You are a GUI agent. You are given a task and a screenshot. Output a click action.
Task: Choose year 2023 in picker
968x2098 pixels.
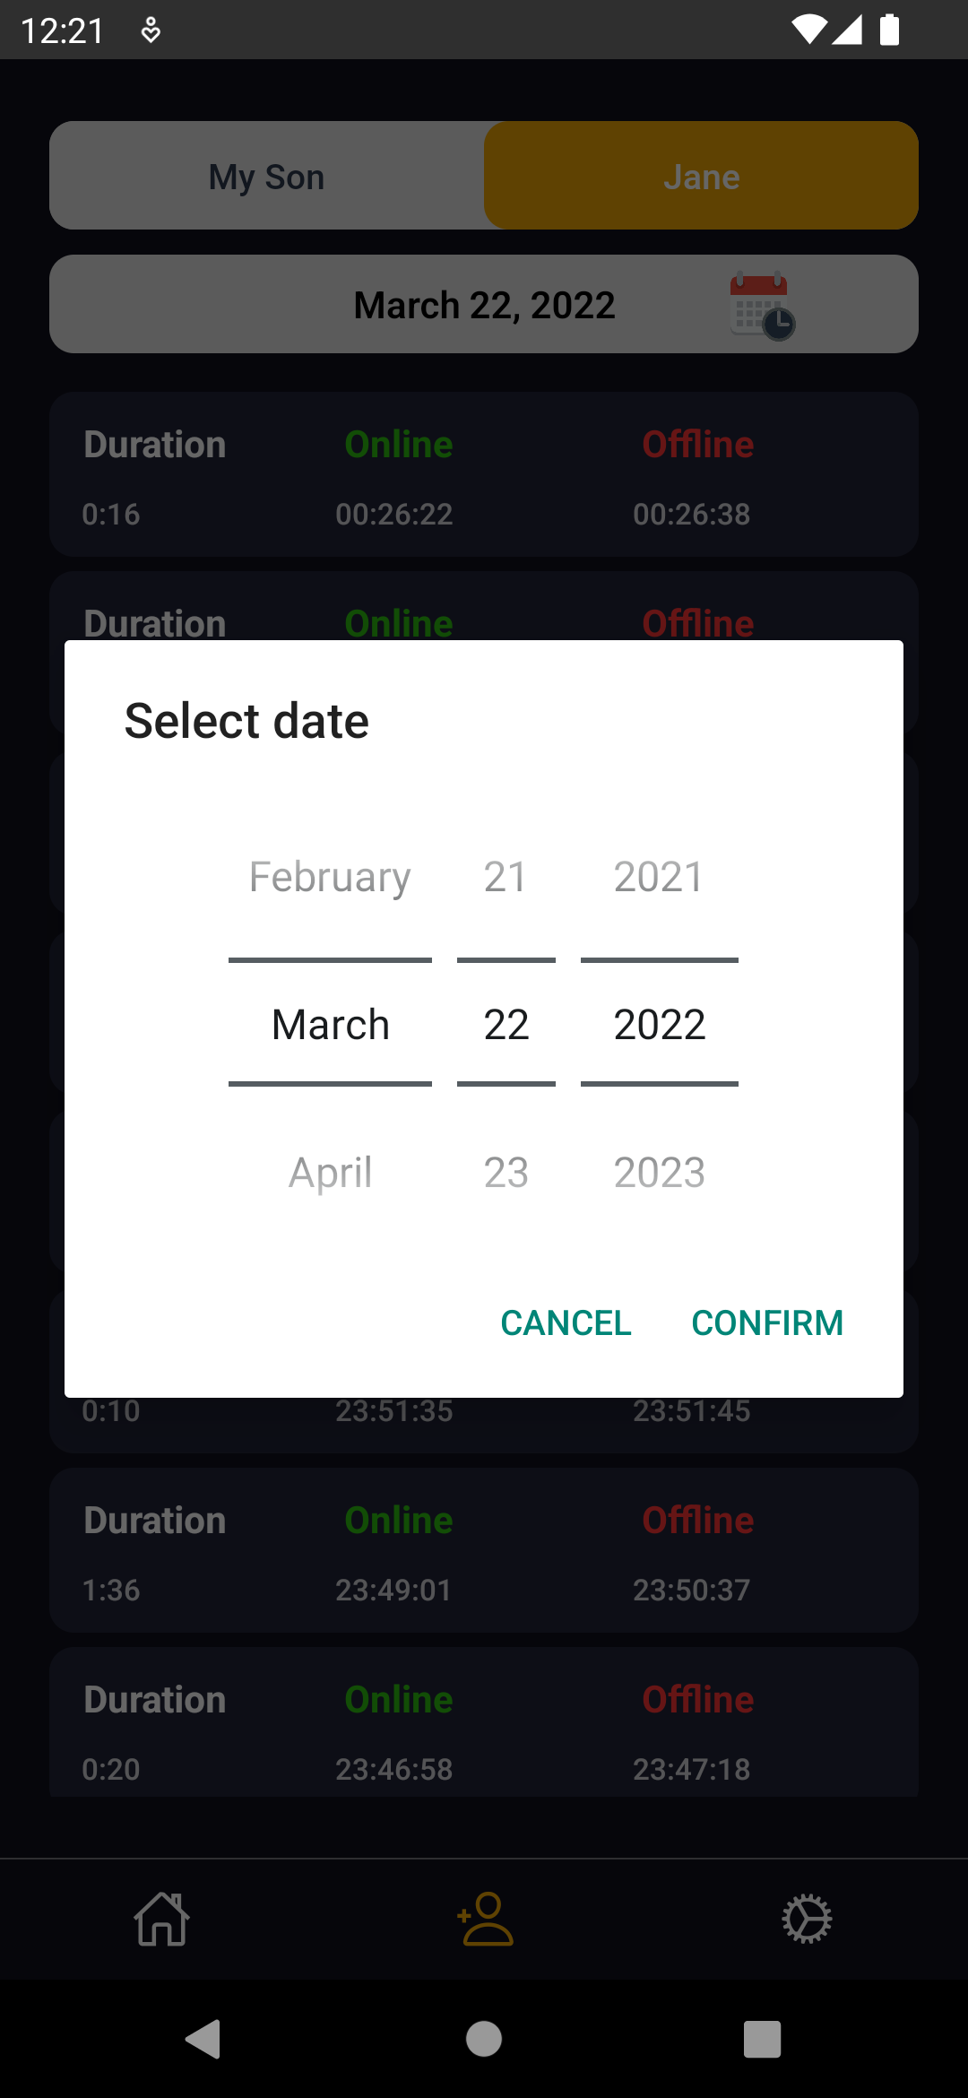[659, 1173]
